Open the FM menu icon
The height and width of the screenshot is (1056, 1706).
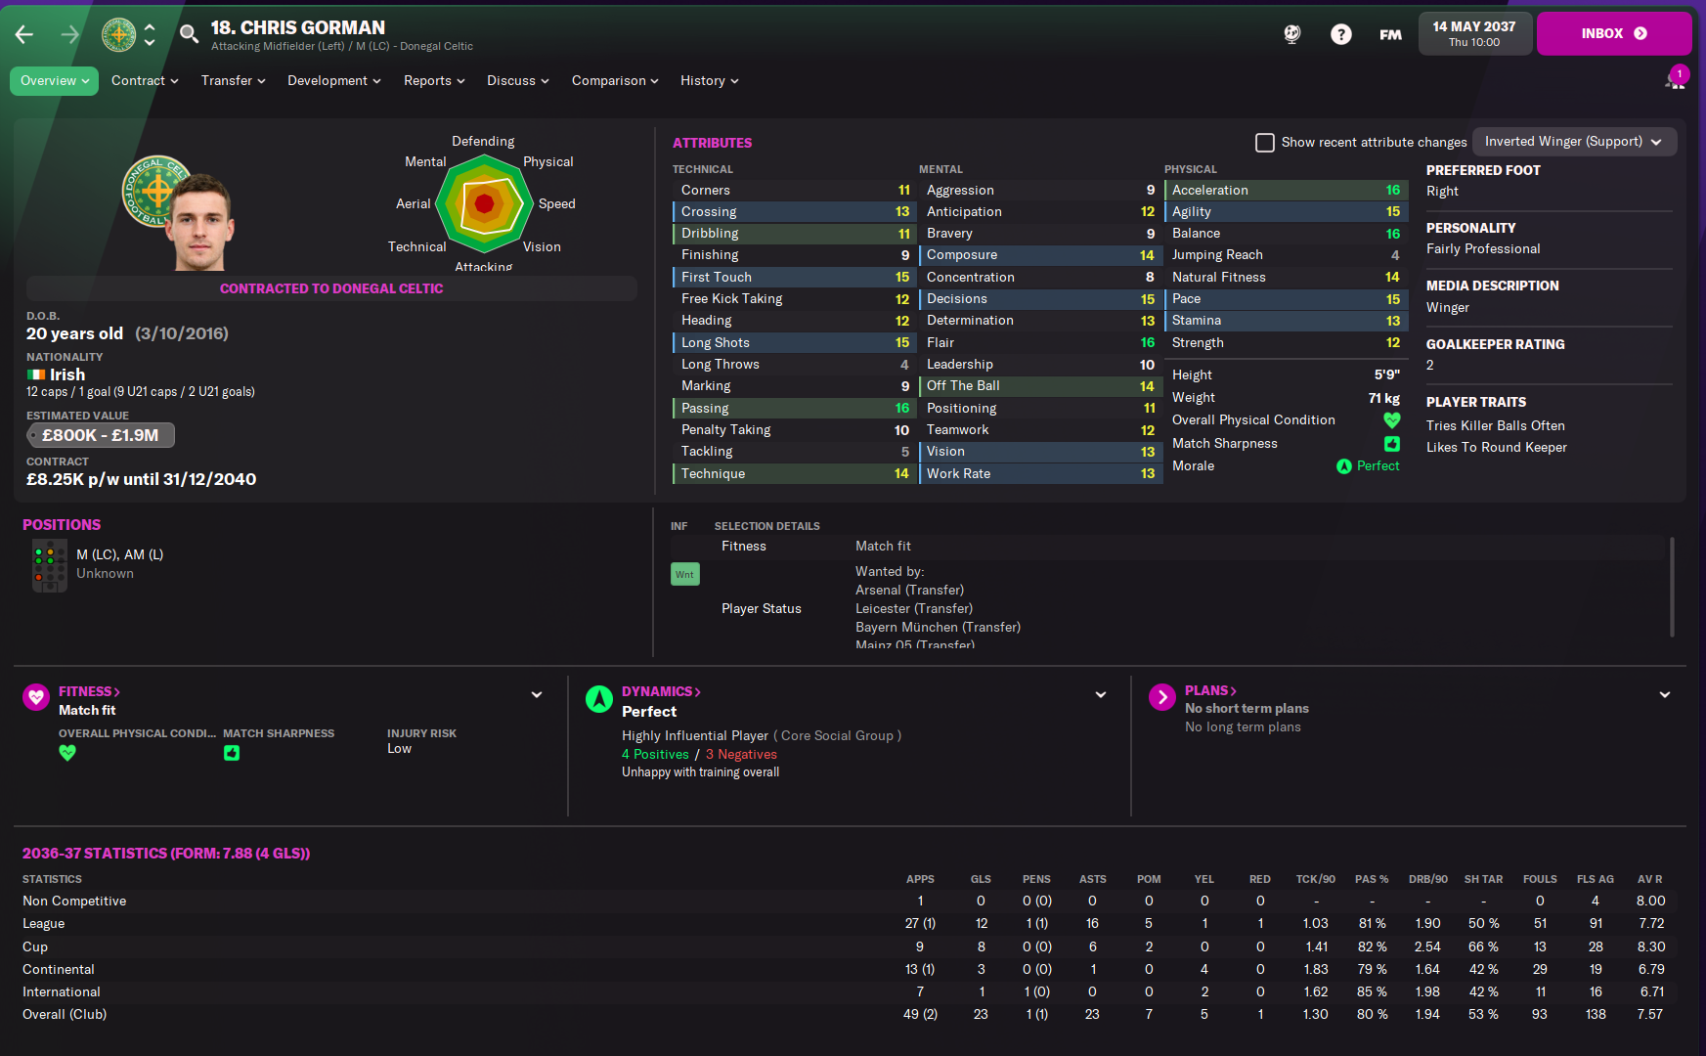click(1390, 34)
